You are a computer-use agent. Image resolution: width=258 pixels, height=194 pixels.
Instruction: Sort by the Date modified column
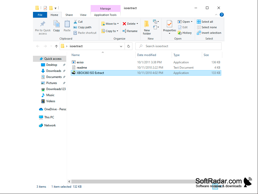coord(154,55)
